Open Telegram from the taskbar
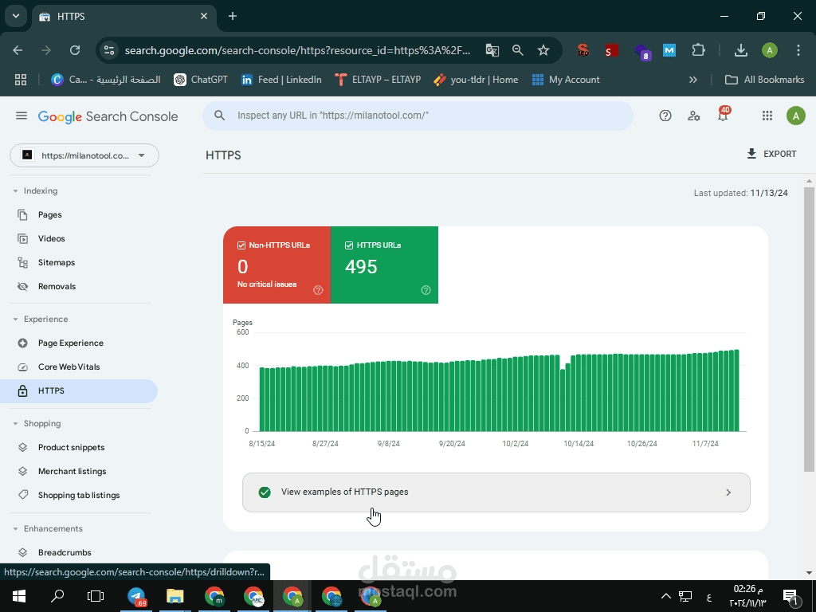This screenshot has height=612, width=816. click(137, 596)
